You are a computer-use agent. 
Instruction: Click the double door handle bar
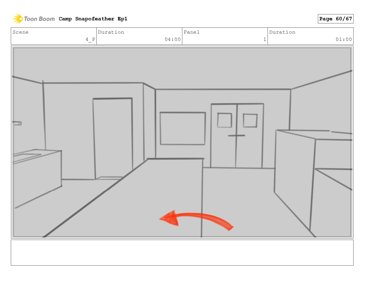pos(237,136)
